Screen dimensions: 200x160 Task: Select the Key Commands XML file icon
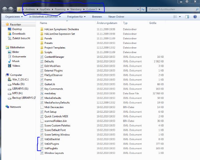pyautogui.click(x=42, y=89)
